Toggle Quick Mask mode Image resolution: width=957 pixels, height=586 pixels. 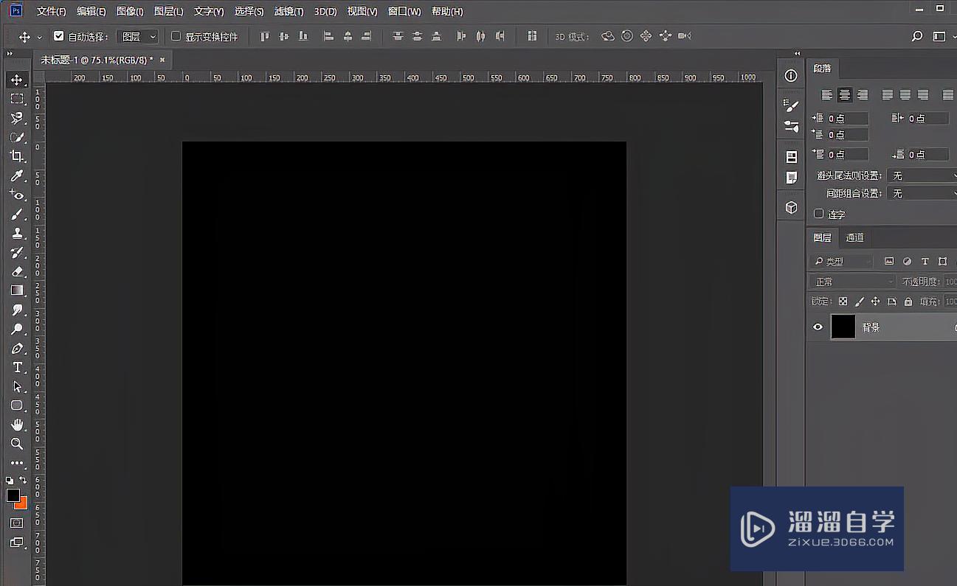16,523
